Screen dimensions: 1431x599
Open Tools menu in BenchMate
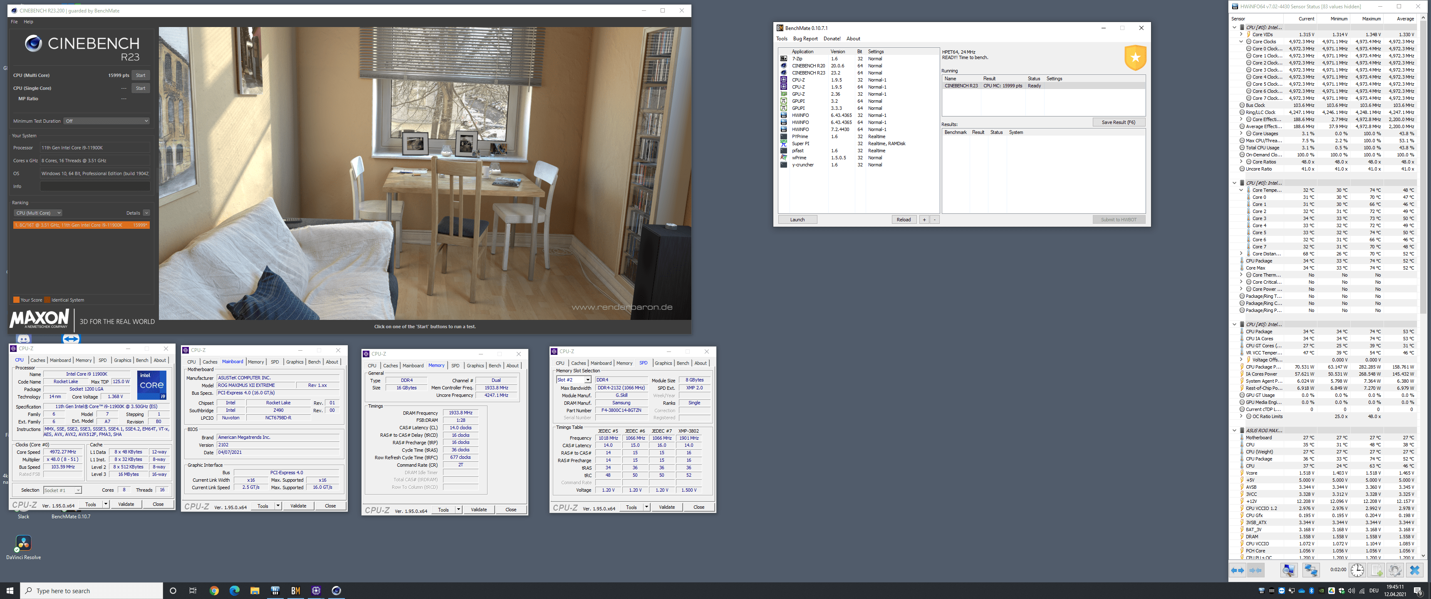pyautogui.click(x=782, y=39)
